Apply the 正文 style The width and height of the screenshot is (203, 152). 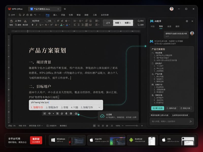click(108, 23)
